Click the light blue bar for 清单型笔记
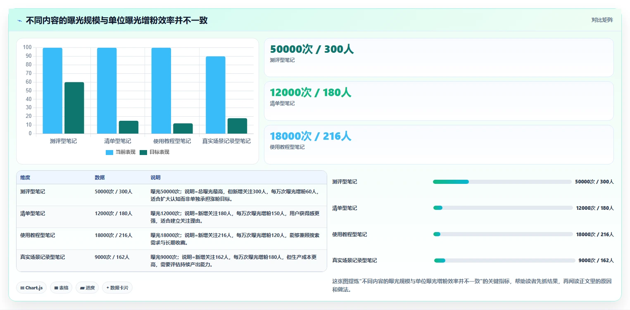 coord(107,91)
